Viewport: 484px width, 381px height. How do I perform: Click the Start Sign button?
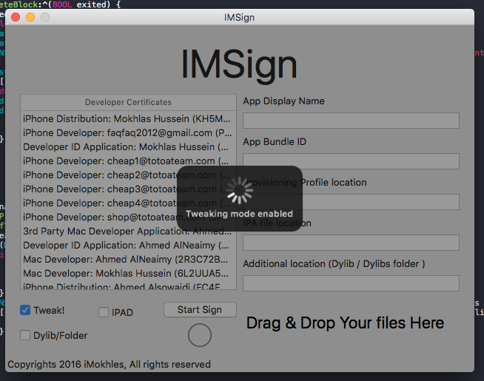tap(200, 309)
